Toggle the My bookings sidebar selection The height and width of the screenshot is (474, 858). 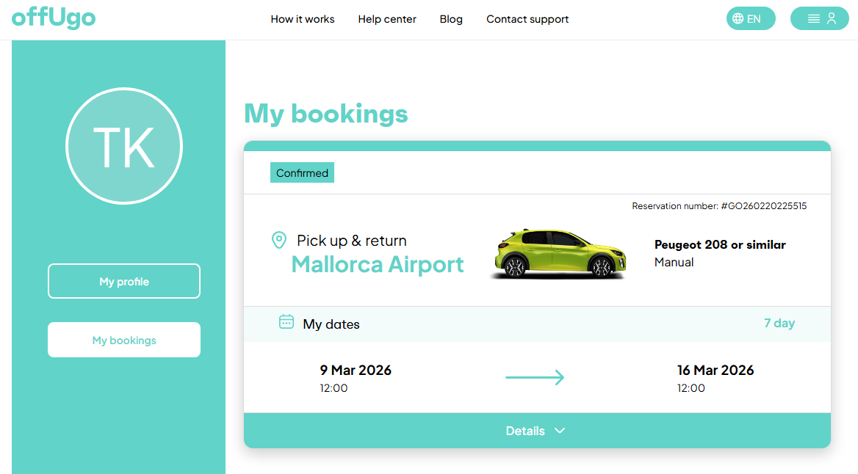tap(123, 340)
